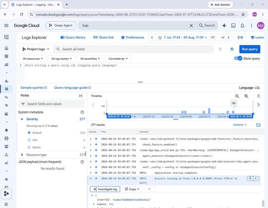
Task: Focus the Search all fields input
Action: (x=134, y=49)
